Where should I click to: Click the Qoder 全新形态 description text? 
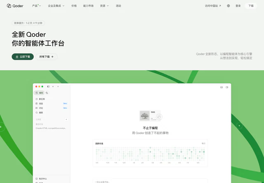tap(224, 56)
